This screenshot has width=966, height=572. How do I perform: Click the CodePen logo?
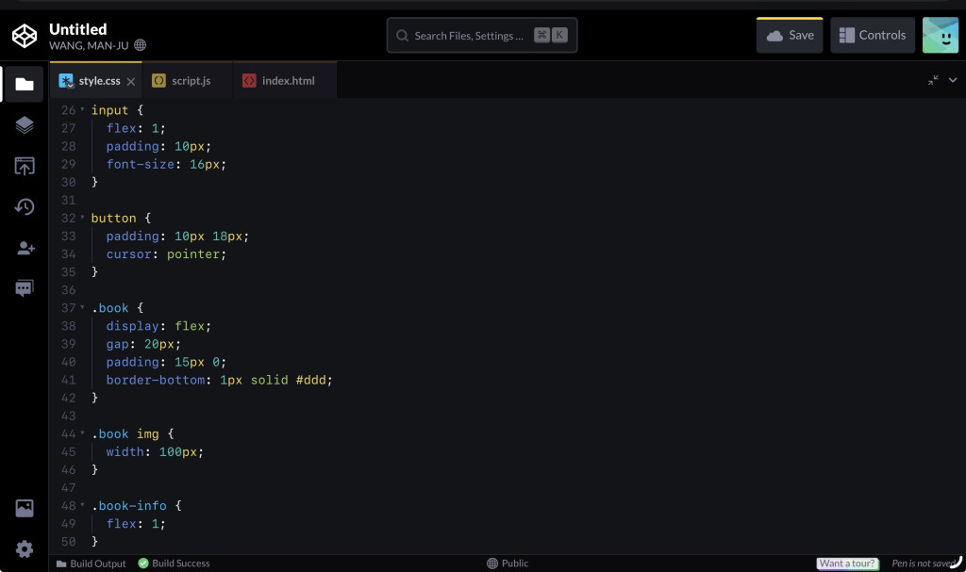pos(25,36)
